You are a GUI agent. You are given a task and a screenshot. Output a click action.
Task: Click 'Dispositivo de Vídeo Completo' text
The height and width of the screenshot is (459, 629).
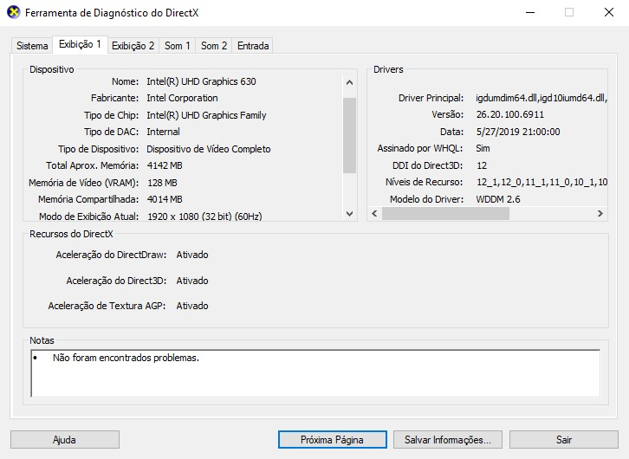point(209,149)
